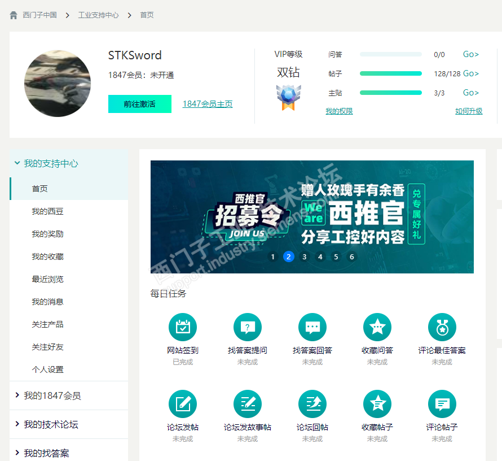
Task: Click the home icon in breadcrumb
Action: [x=14, y=15]
